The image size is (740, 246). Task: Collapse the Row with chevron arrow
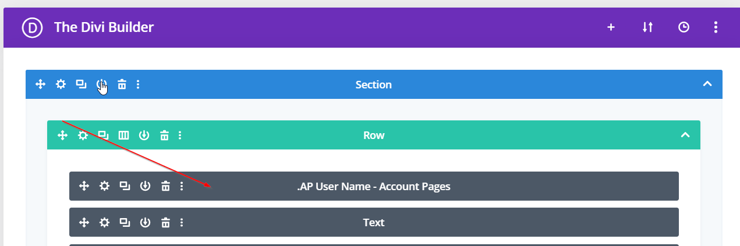[685, 135]
